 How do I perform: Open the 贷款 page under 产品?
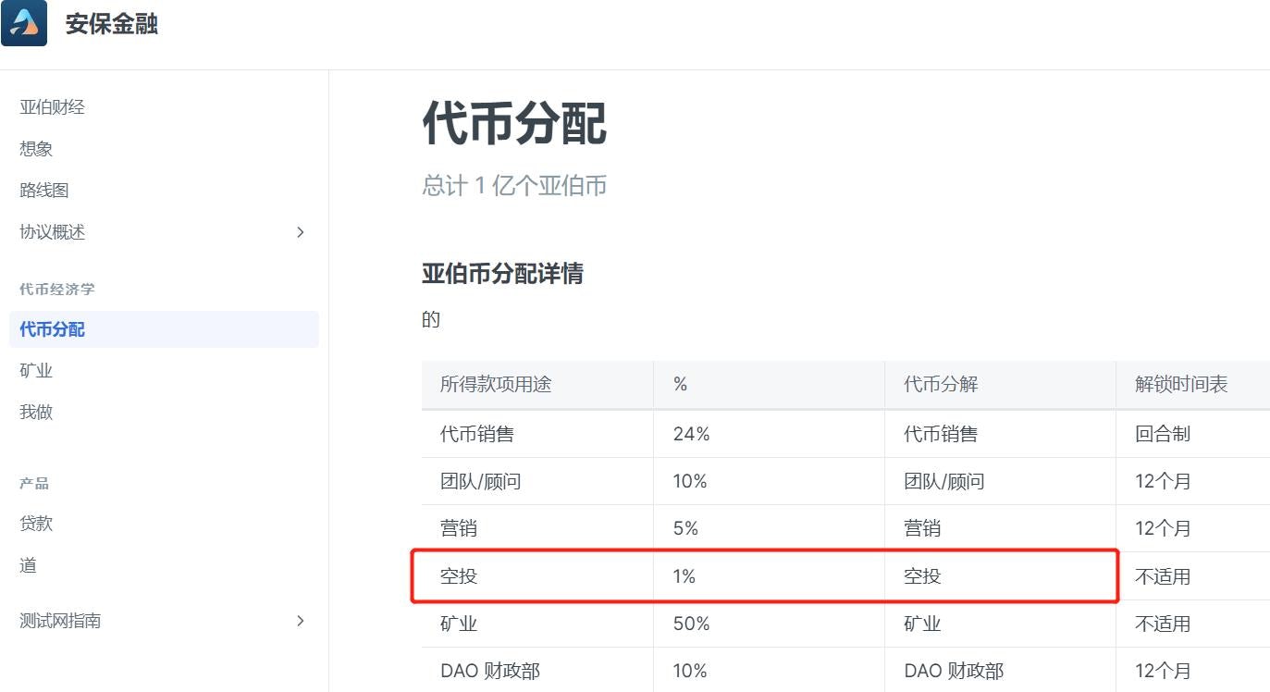[35, 523]
